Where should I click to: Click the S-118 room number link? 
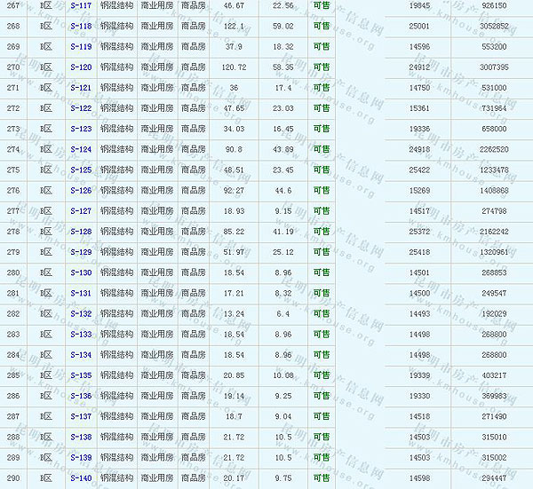(80, 26)
